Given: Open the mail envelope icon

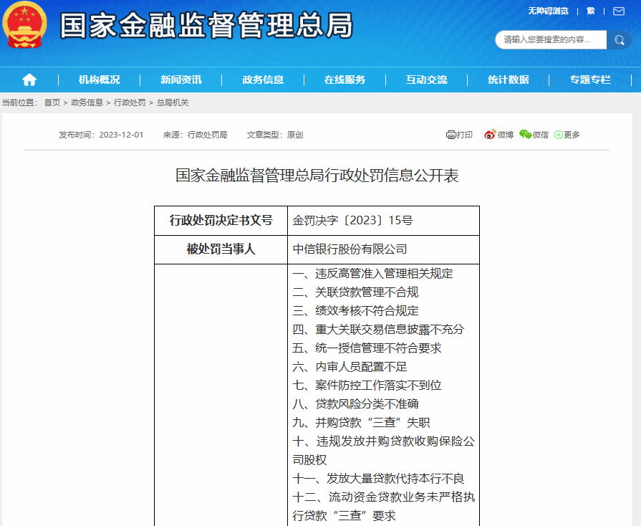Looking at the screenshot, I should pos(617,11).
